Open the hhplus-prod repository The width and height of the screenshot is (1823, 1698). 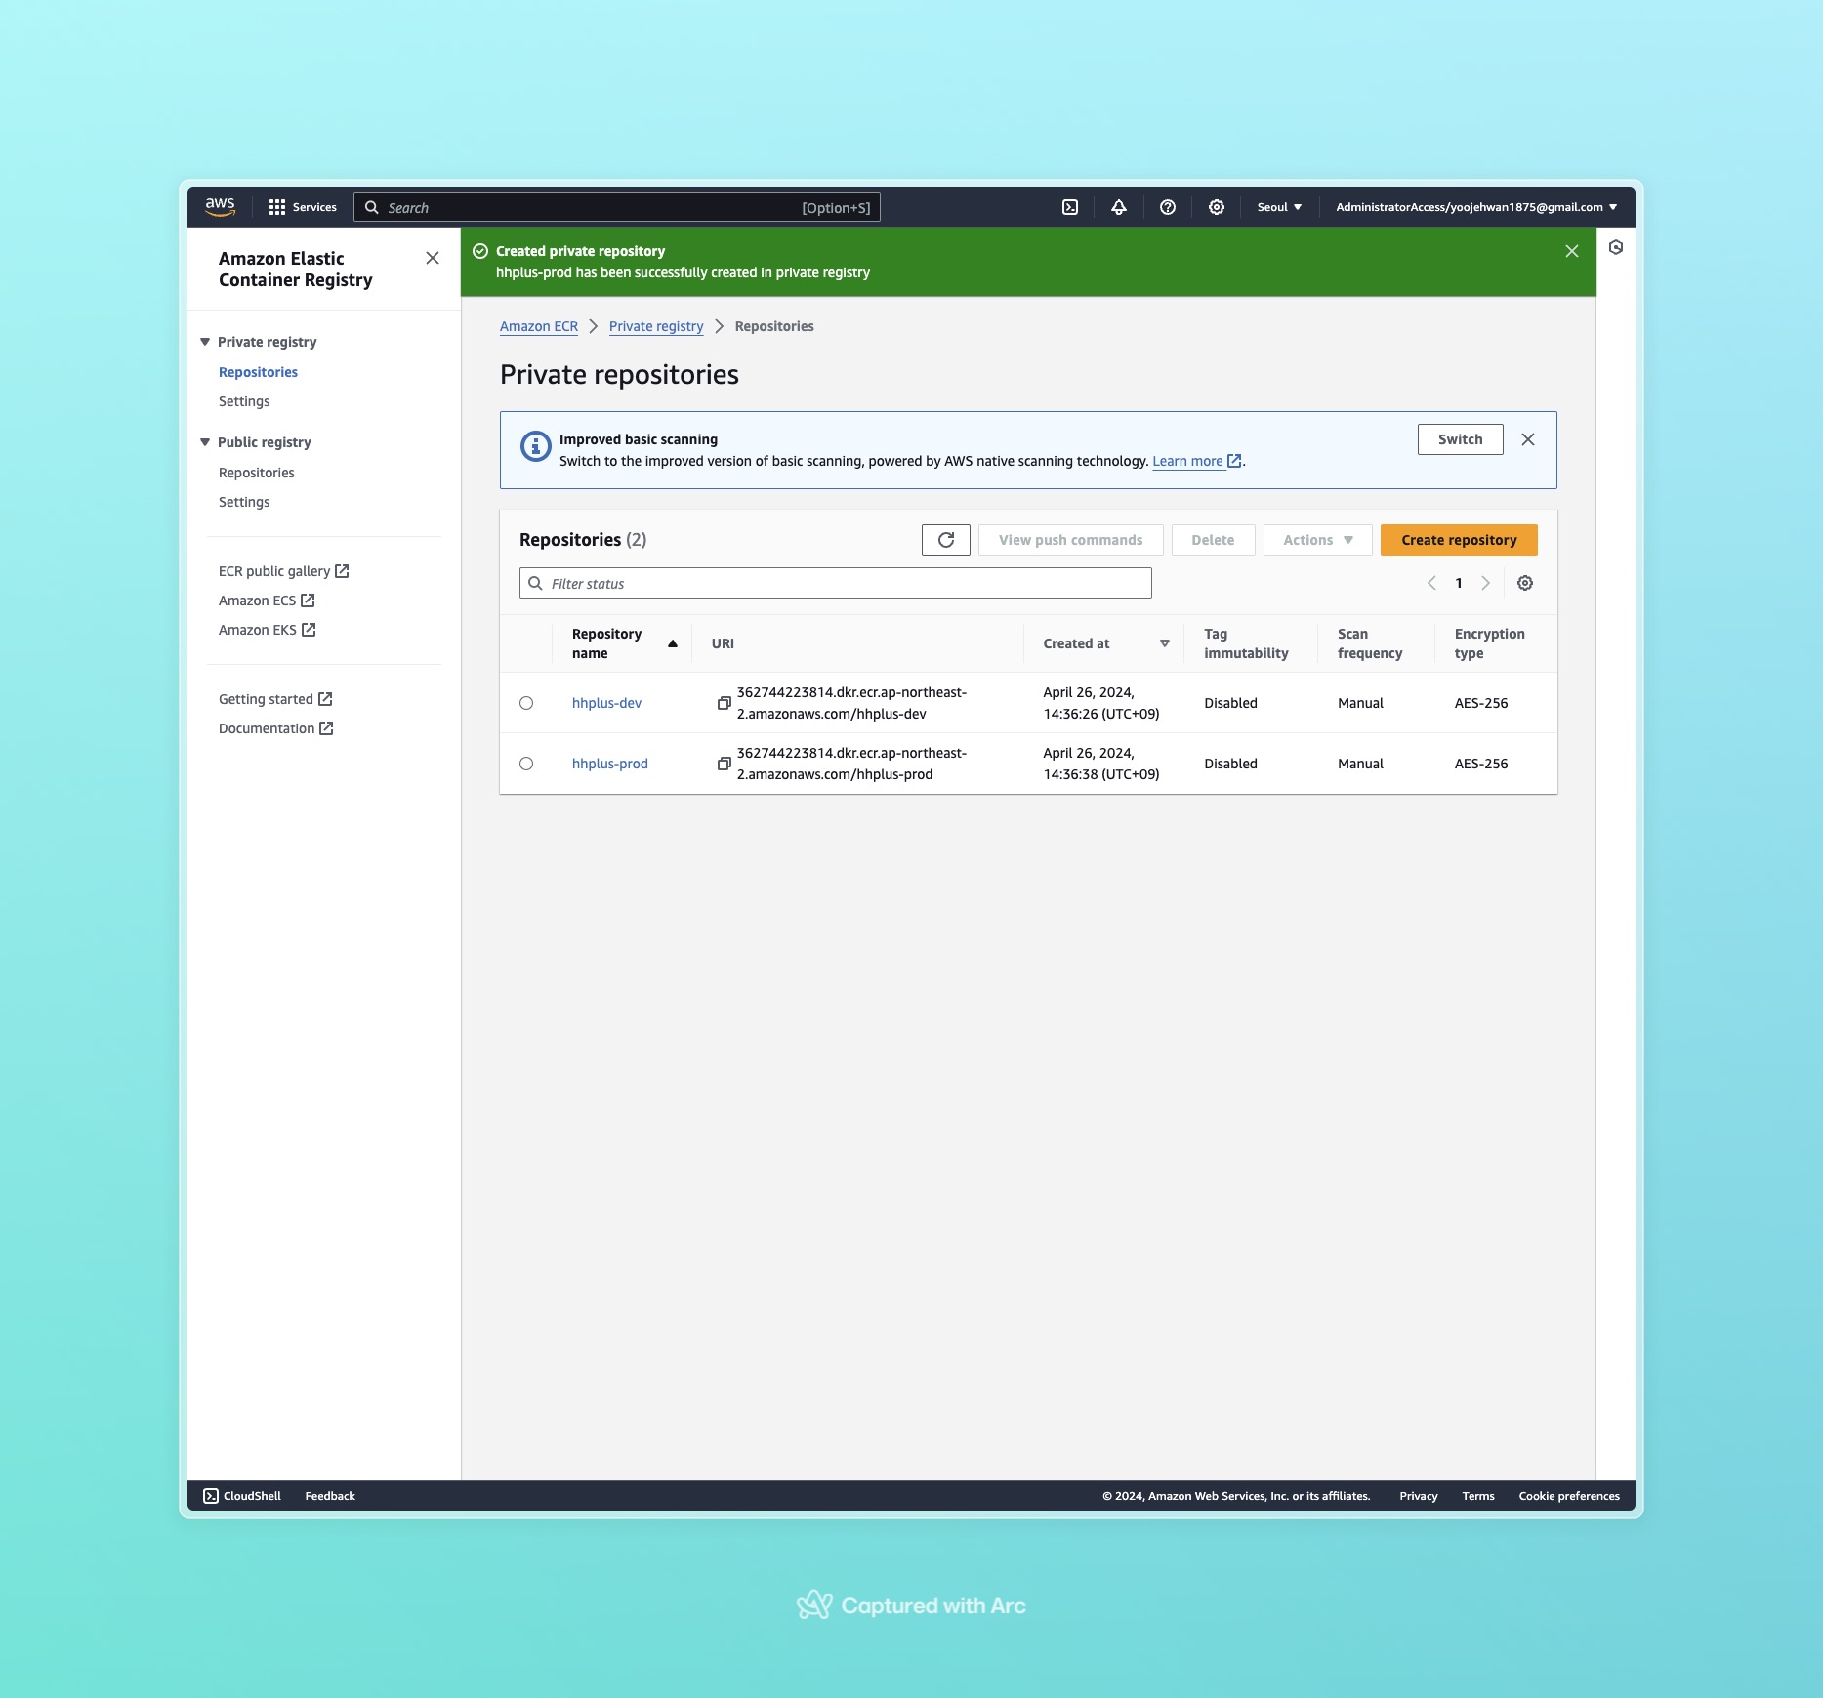click(610, 764)
